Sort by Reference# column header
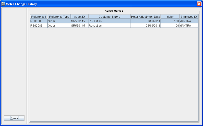This screenshot has height=126, width=203. pyautogui.click(x=39, y=17)
